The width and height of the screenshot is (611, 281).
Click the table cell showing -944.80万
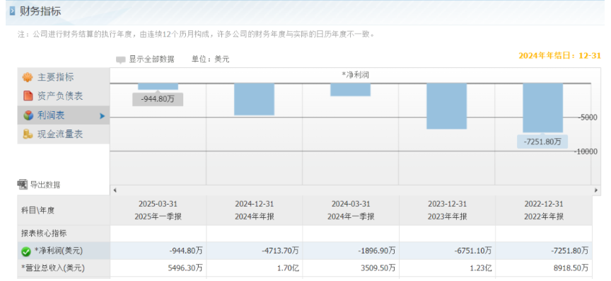tap(158, 251)
